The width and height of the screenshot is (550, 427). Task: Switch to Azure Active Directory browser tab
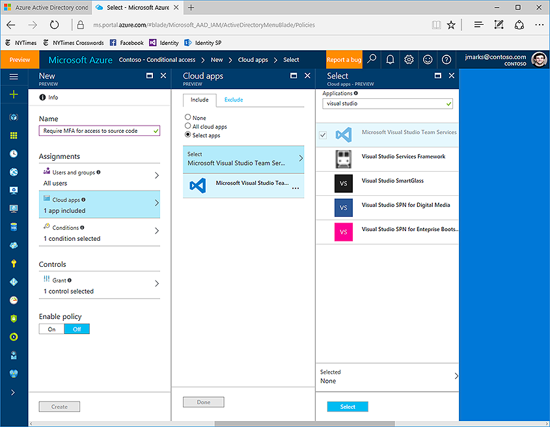click(46, 7)
